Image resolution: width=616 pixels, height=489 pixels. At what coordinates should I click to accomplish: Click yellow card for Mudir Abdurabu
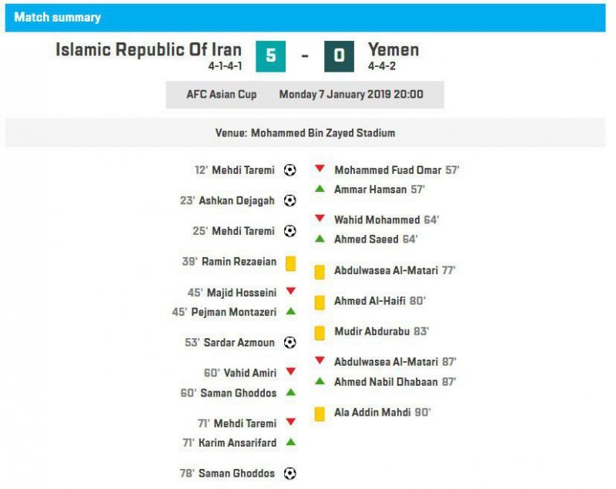320,333
